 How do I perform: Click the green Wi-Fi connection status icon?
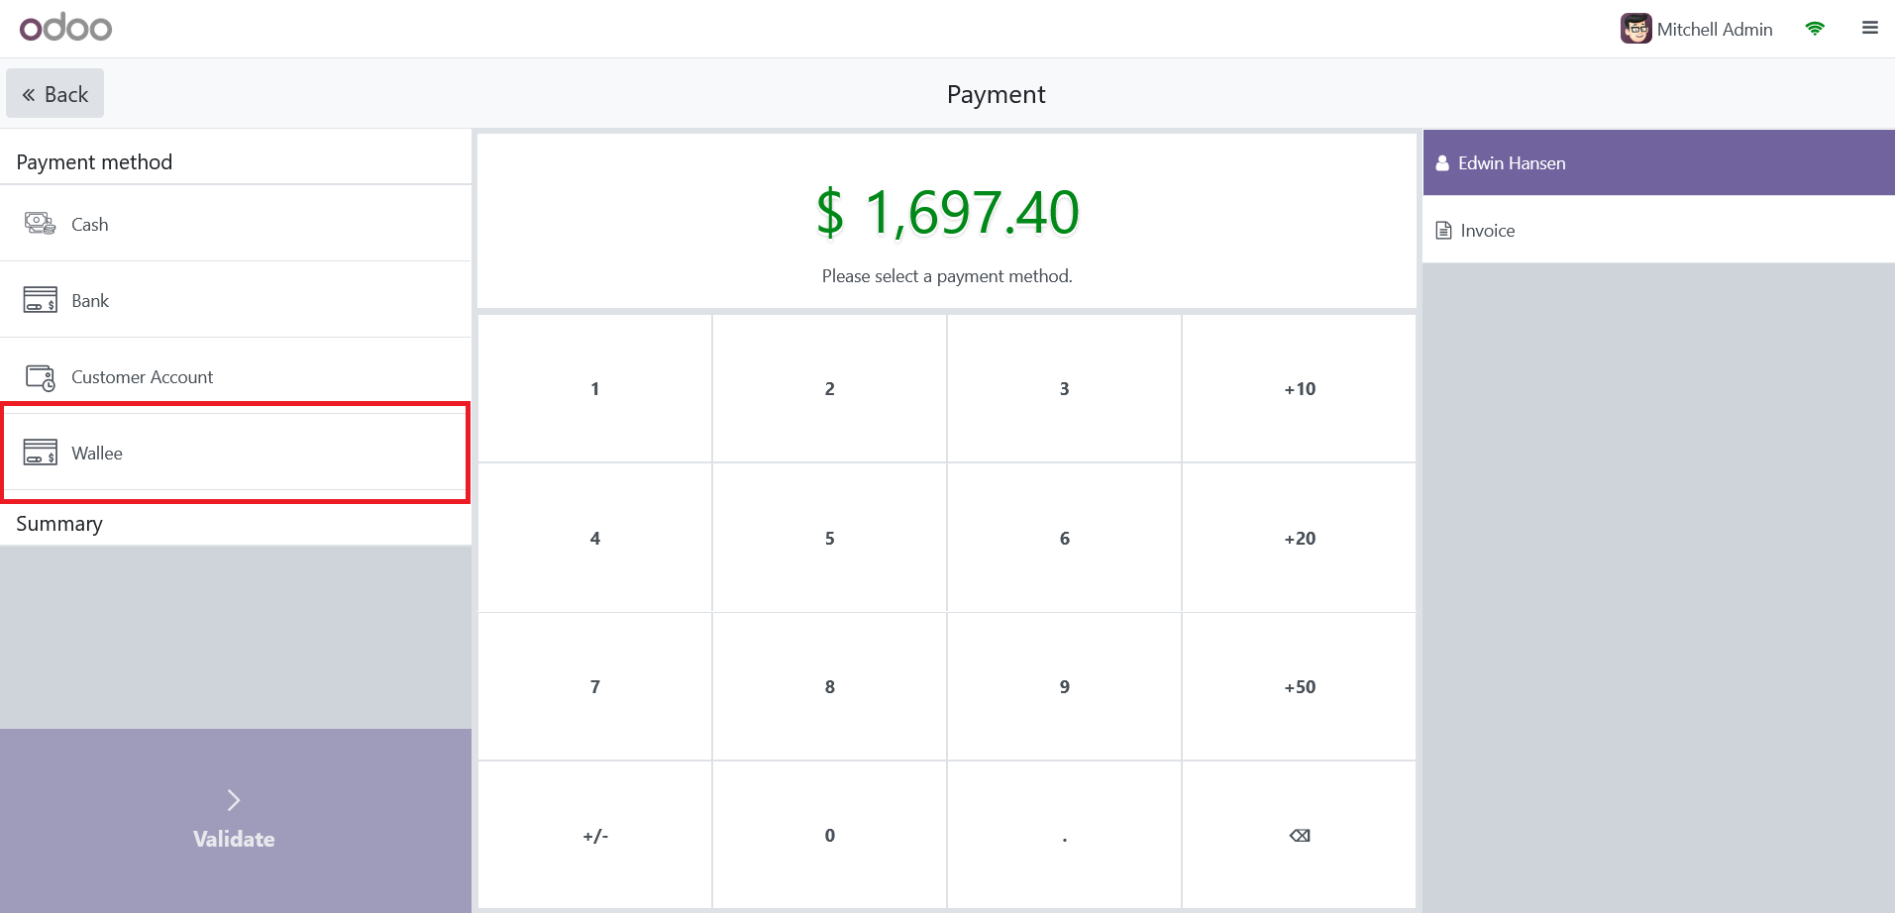pyautogui.click(x=1815, y=29)
